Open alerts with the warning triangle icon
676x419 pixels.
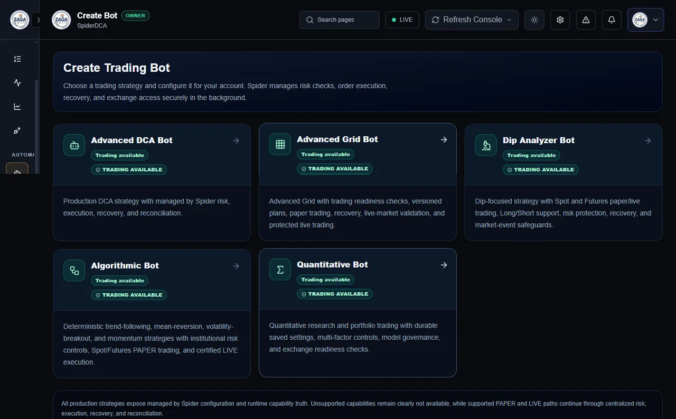tap(586, 20)
